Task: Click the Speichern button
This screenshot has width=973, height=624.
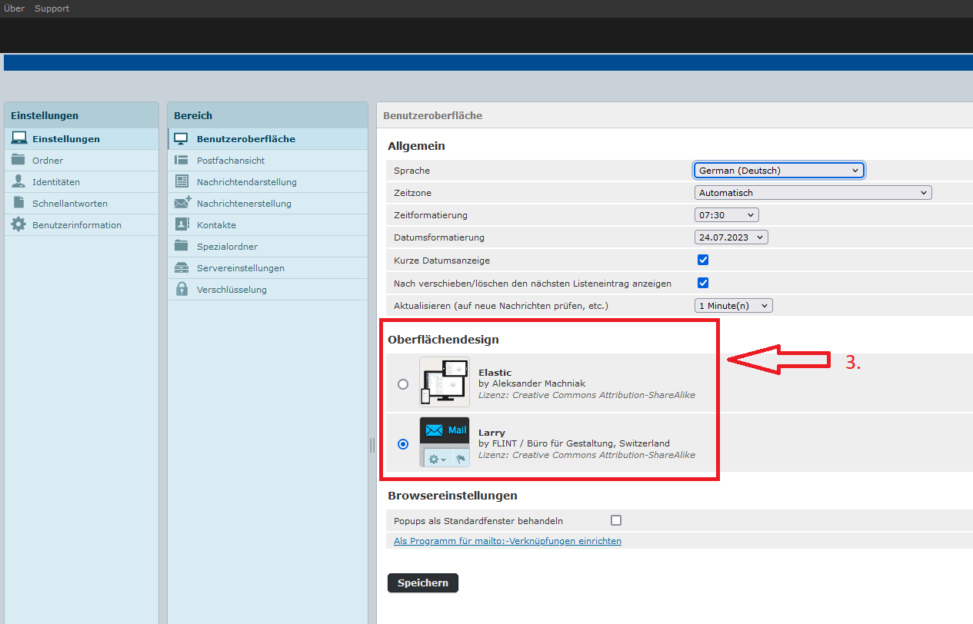Action: coord(422,583)
